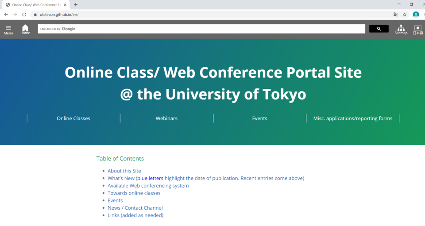Image resolution: width=425 pixels, height=226 pixels.
Task: Close the Online Class/ Web Conference tab
Action: pos(65,4)
